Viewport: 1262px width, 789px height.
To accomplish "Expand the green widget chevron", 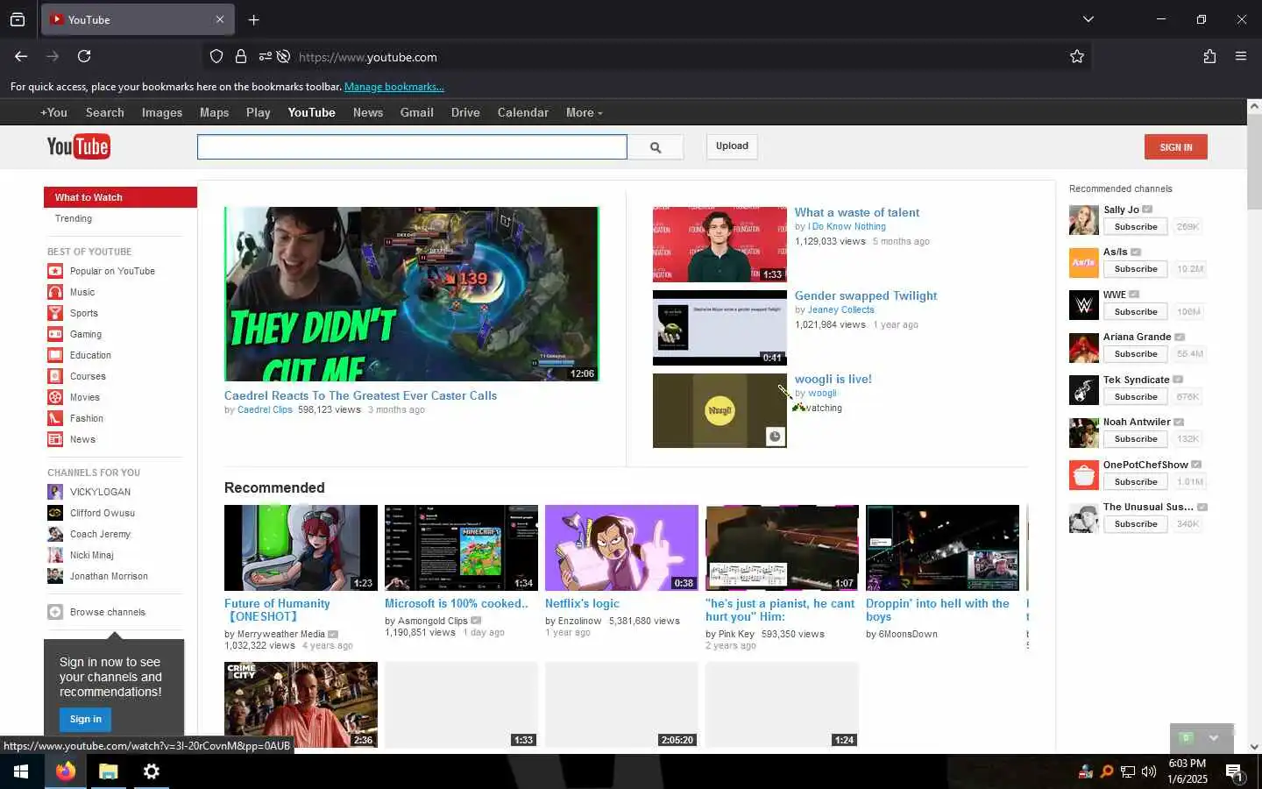I will pos(1214,738).
